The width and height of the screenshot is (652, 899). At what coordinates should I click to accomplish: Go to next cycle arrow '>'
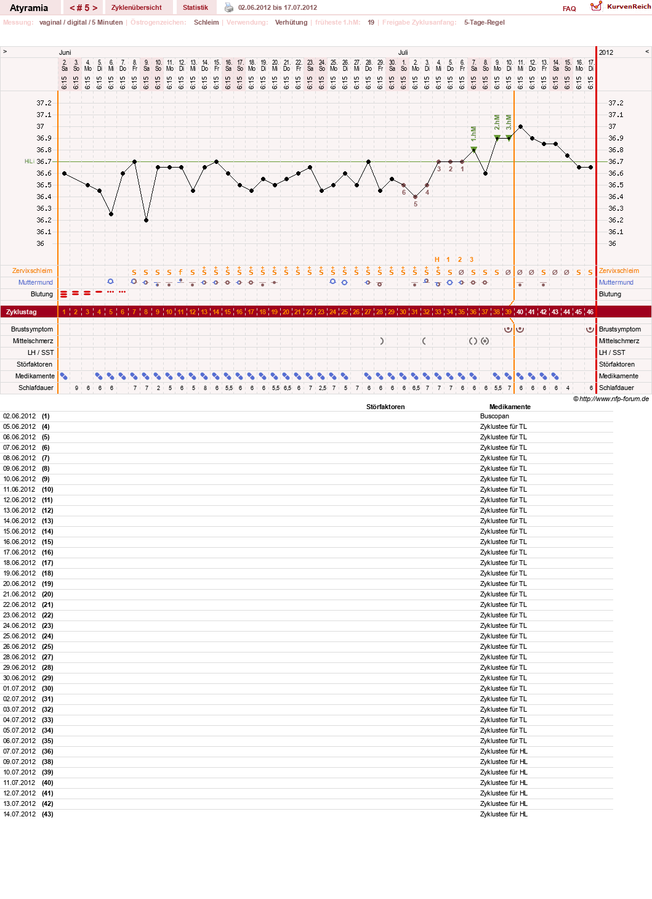click(x=95, y=8)
